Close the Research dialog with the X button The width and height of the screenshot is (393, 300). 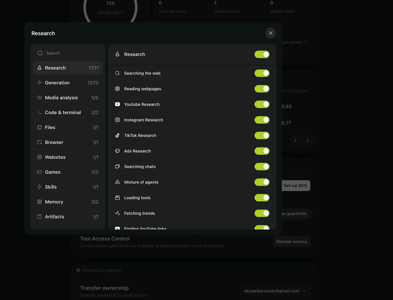271,33
